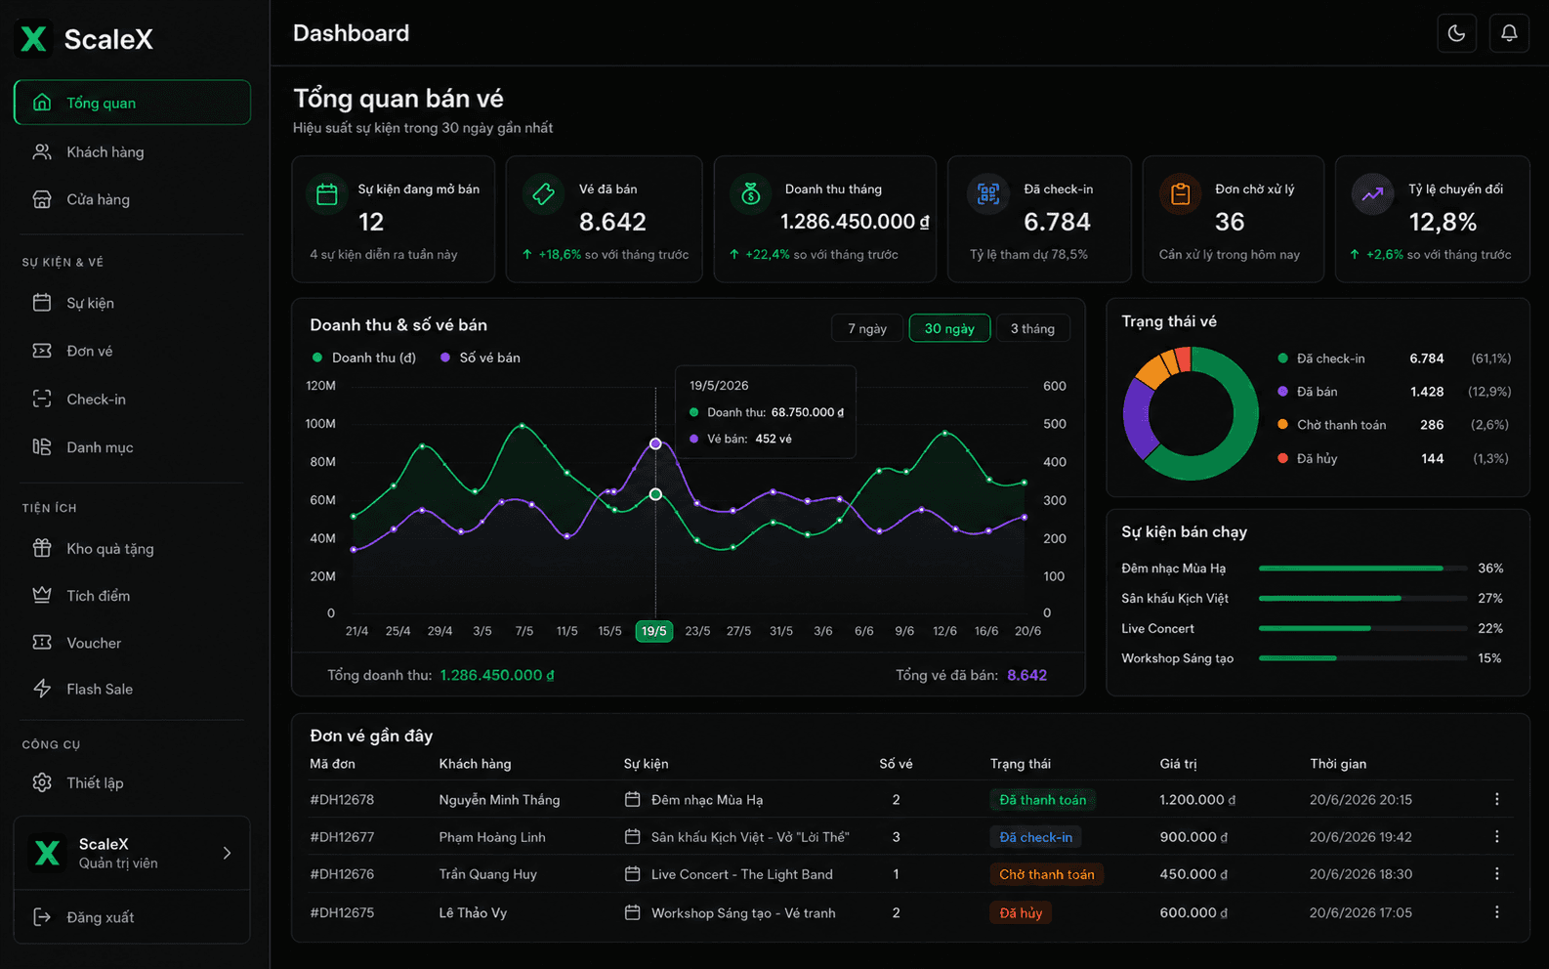
Task: Click the home icon beside Tổng quan
Action: [42, 103]
